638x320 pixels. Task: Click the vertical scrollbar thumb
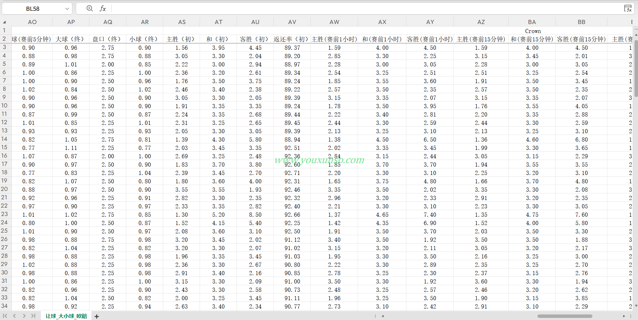(x=636, y=68)
